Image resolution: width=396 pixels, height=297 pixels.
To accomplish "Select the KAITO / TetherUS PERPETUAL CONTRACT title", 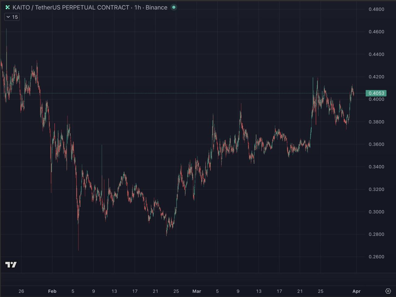I will [x=71, y=7].
